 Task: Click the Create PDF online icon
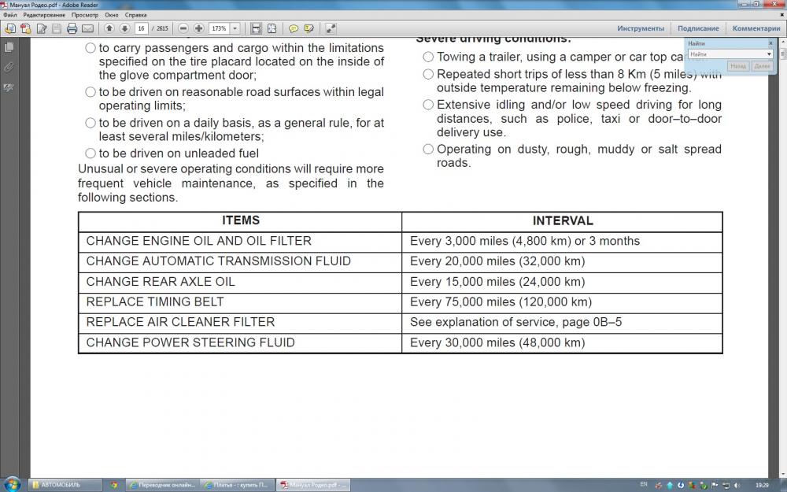(26, 28)
